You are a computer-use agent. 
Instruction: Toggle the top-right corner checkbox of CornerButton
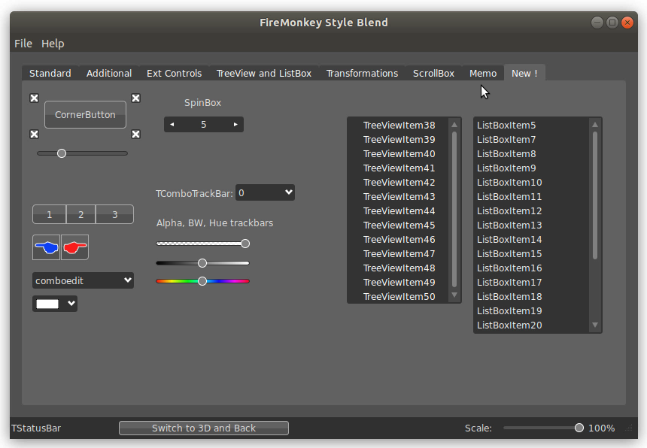point(135,98)
